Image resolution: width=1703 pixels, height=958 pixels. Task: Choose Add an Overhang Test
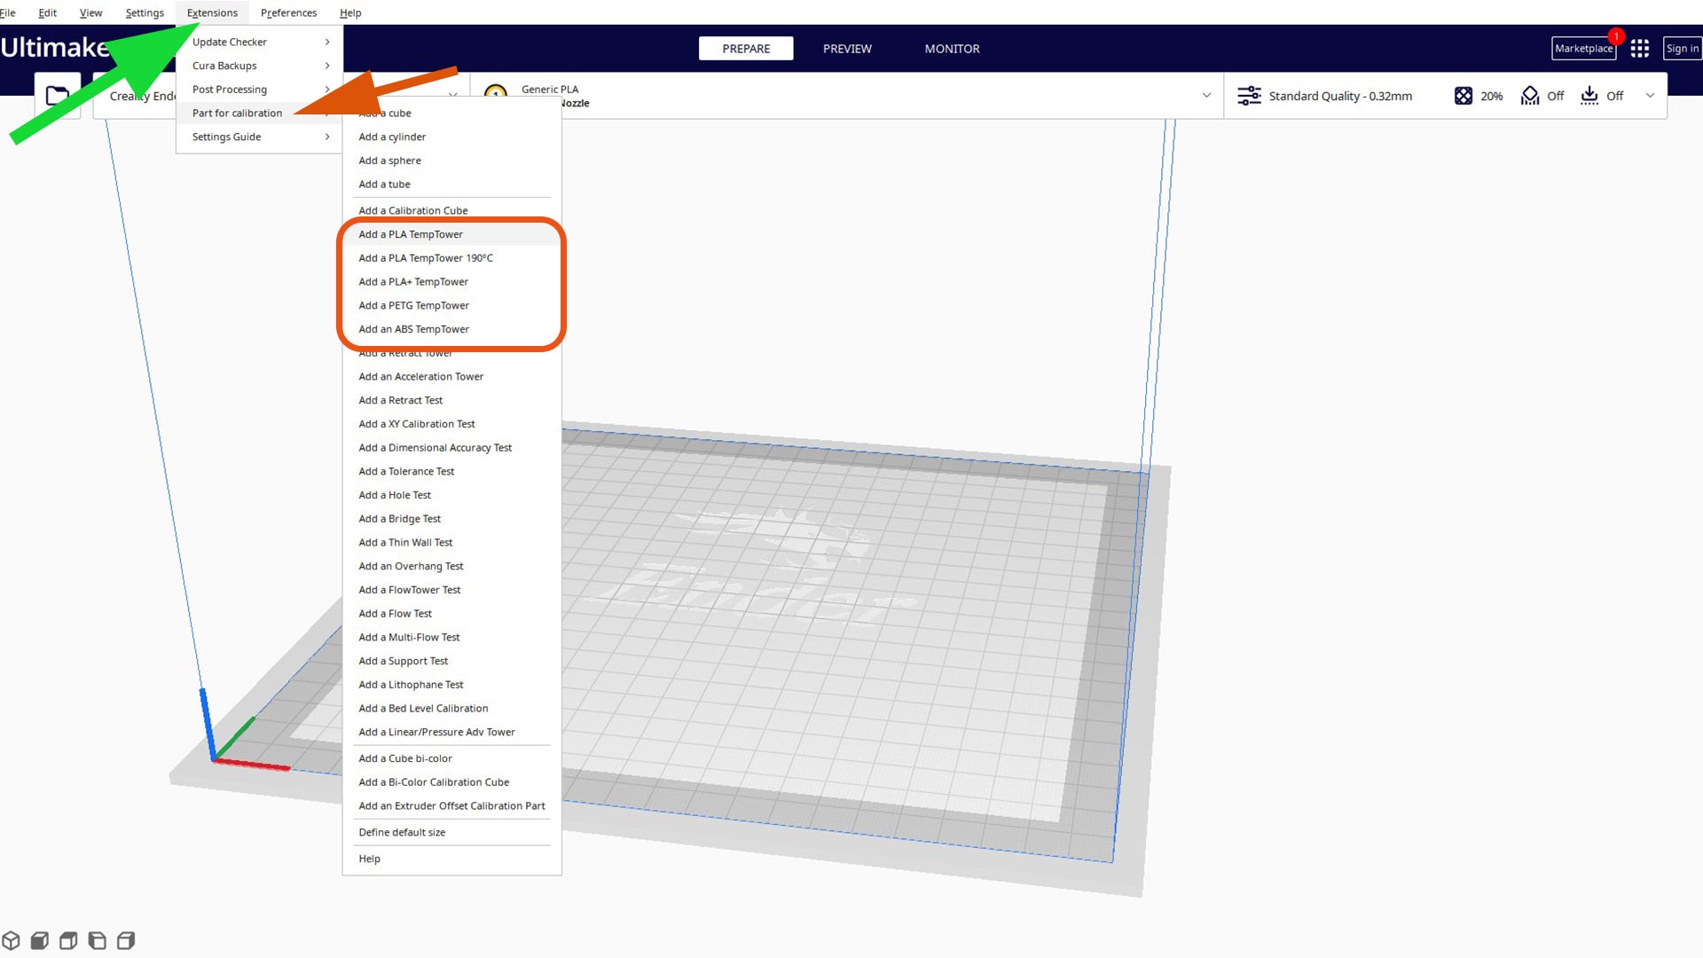[451, 566]
